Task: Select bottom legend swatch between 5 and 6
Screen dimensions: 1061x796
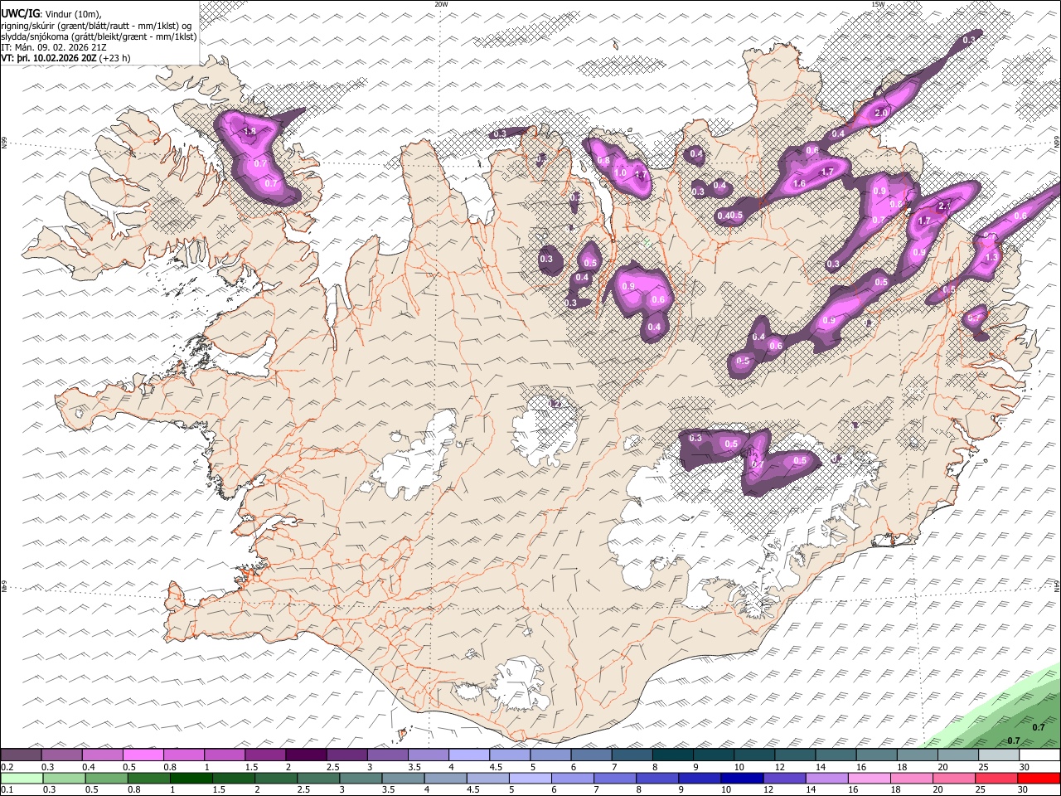Action: (530, 778)
